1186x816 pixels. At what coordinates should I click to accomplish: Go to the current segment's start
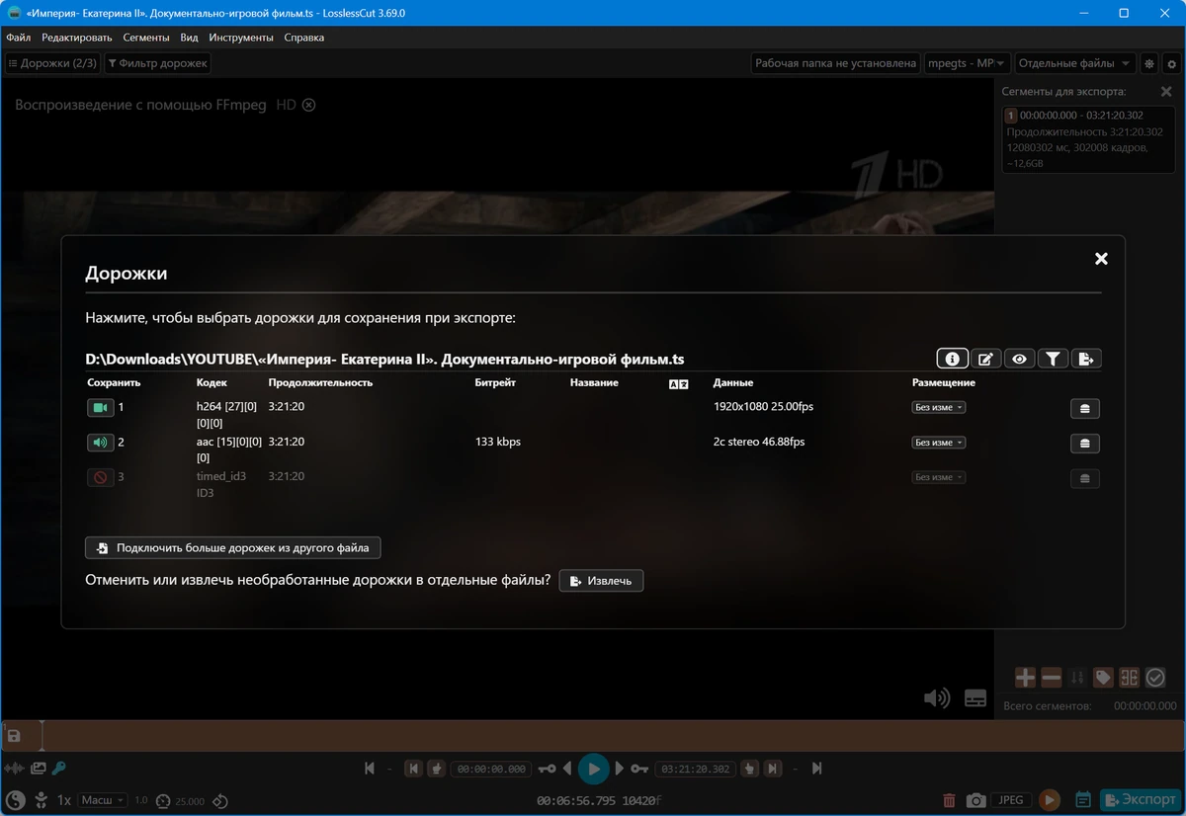pos(414,769)
